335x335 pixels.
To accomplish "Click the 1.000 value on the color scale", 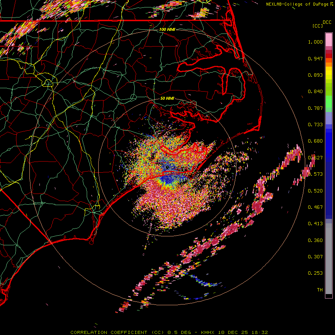I will (x=315, y=42).
